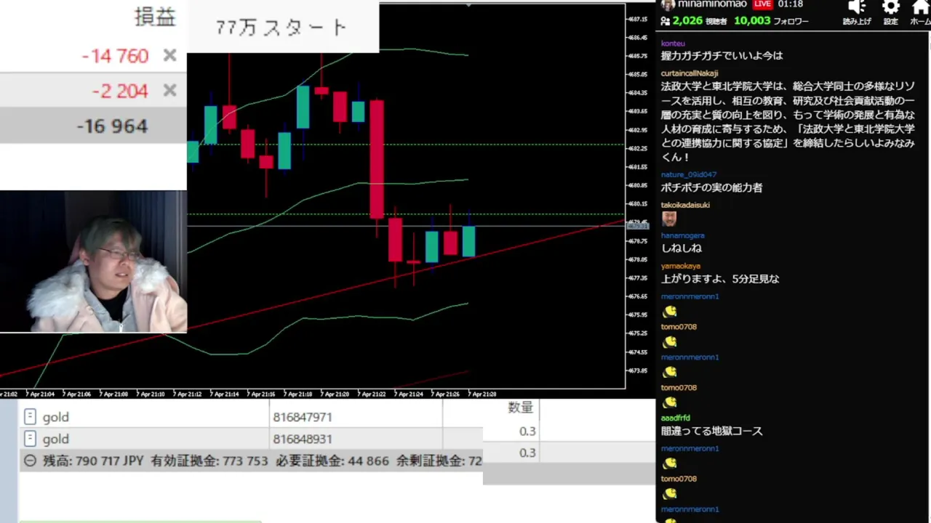Click chat message 握力ガチガチでいいよ今は

[722, 56]
